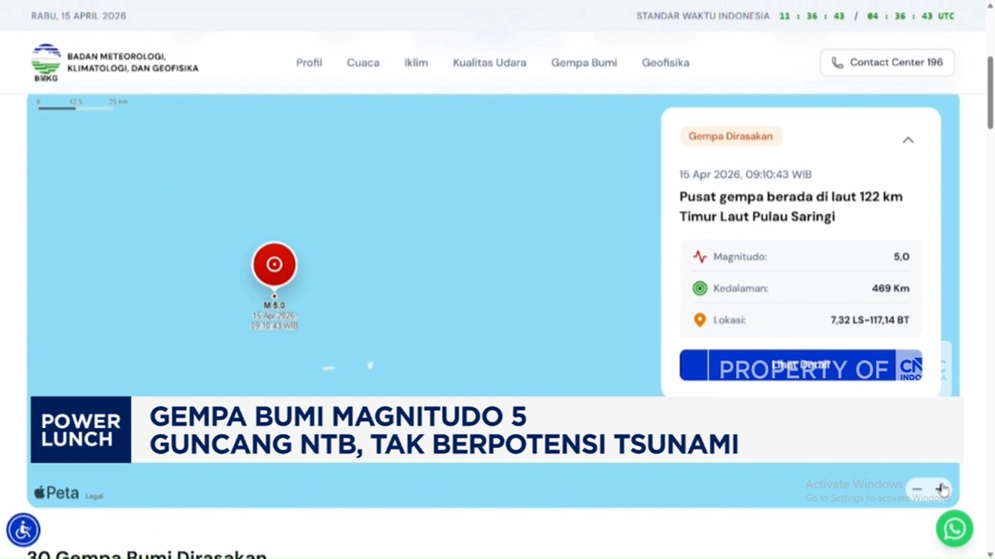This screenshot has height=559, width=995.
Task: Switch to the Cuaca menu item
Action: 363,62
